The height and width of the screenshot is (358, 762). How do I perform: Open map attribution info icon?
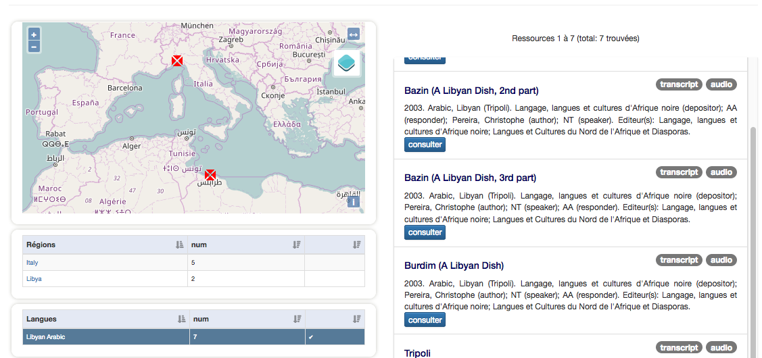353,201
